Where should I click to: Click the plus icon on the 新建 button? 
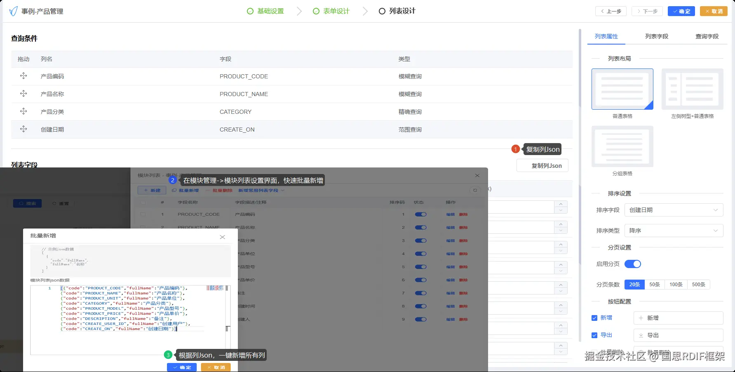coord(146,190)
